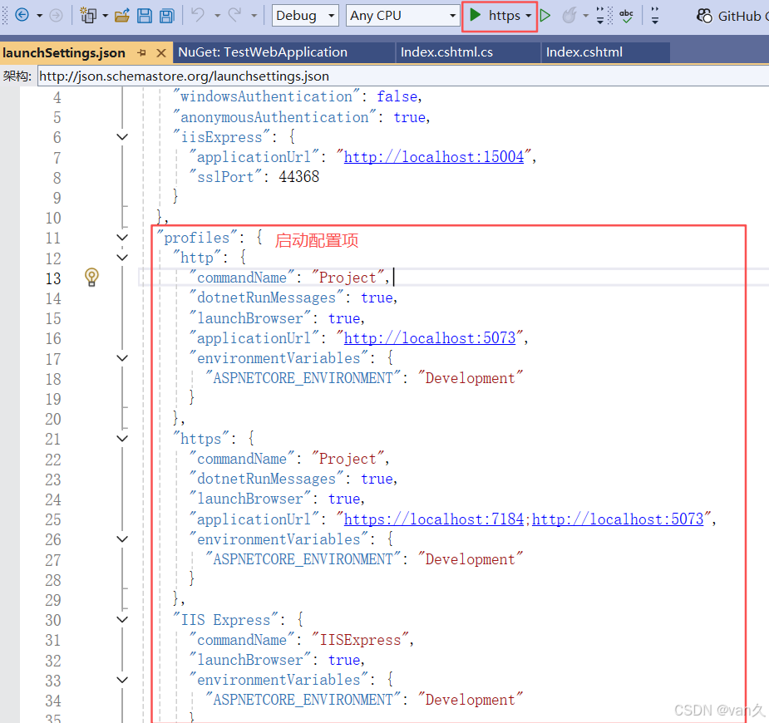This screenshot has height=723, width=769.
Task: Open the https launch profile dropdown arrow
Action: [x=528, y=16]
